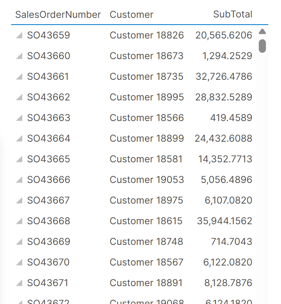Expand row SO43660 details
This screenshot has height=304, width=281.
point(19,56)
